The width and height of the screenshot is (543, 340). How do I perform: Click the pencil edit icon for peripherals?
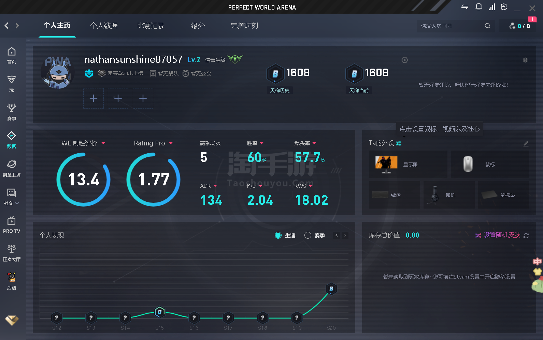coord(526,144)
